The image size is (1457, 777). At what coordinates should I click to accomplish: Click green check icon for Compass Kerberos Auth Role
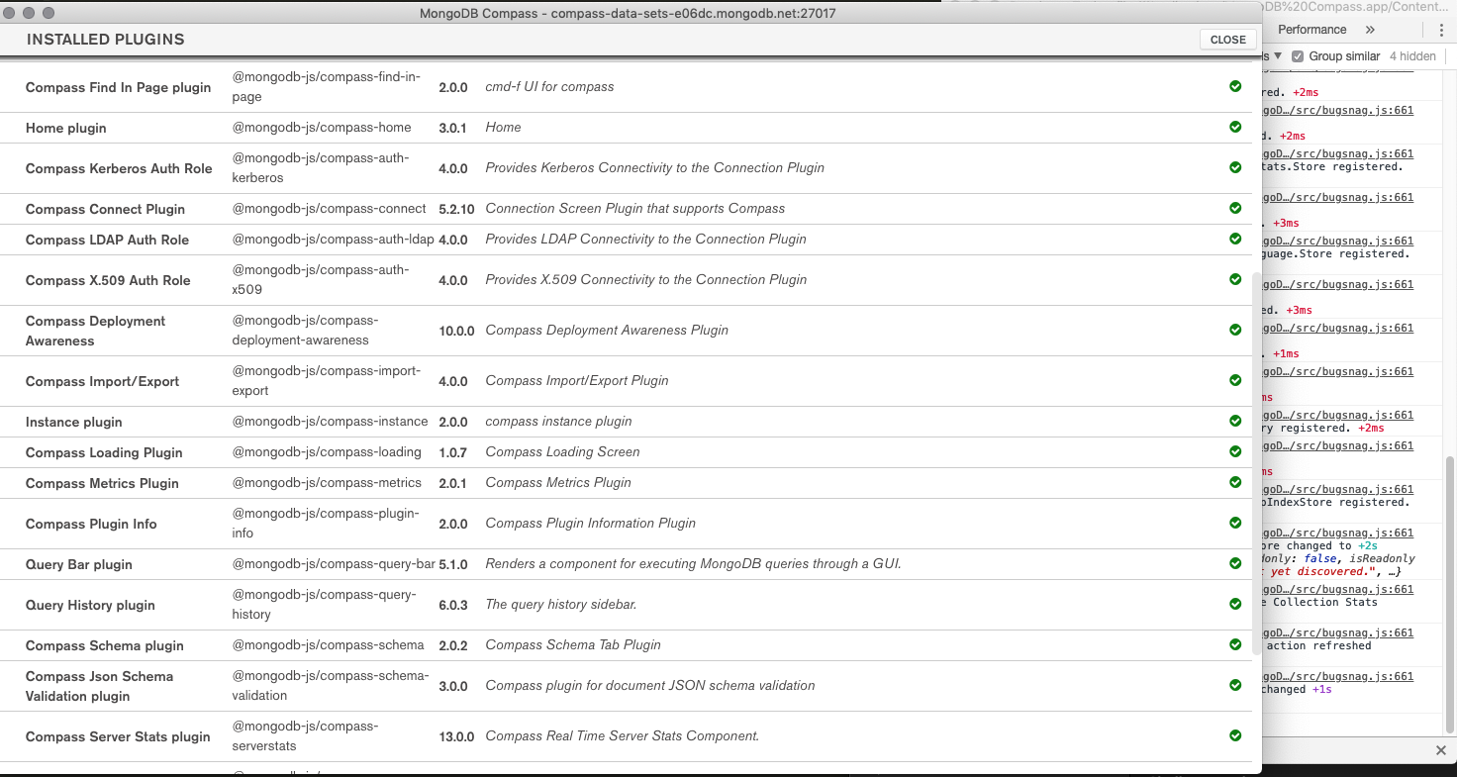(1235, 167)
